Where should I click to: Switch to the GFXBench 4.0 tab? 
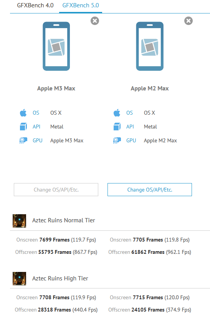35,5
